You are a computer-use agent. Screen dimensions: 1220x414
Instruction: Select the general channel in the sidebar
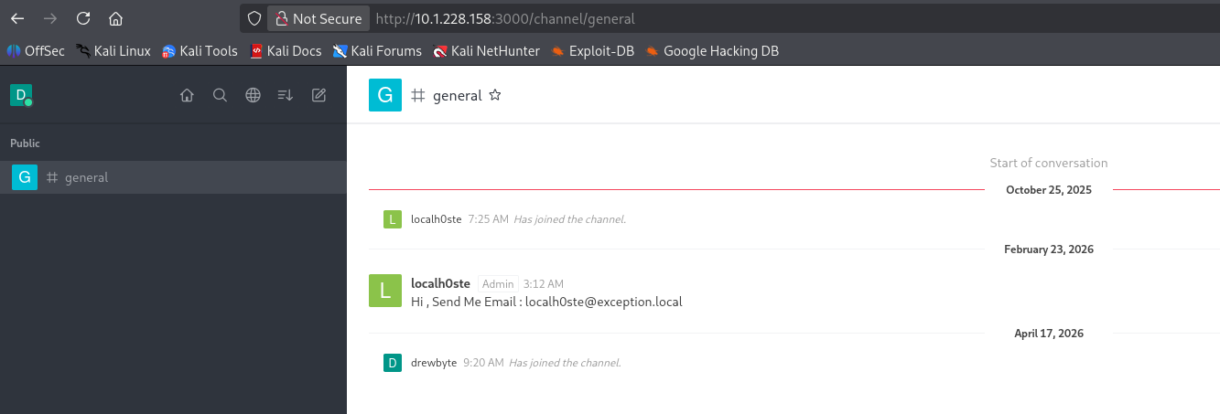(x=86, y=177)
